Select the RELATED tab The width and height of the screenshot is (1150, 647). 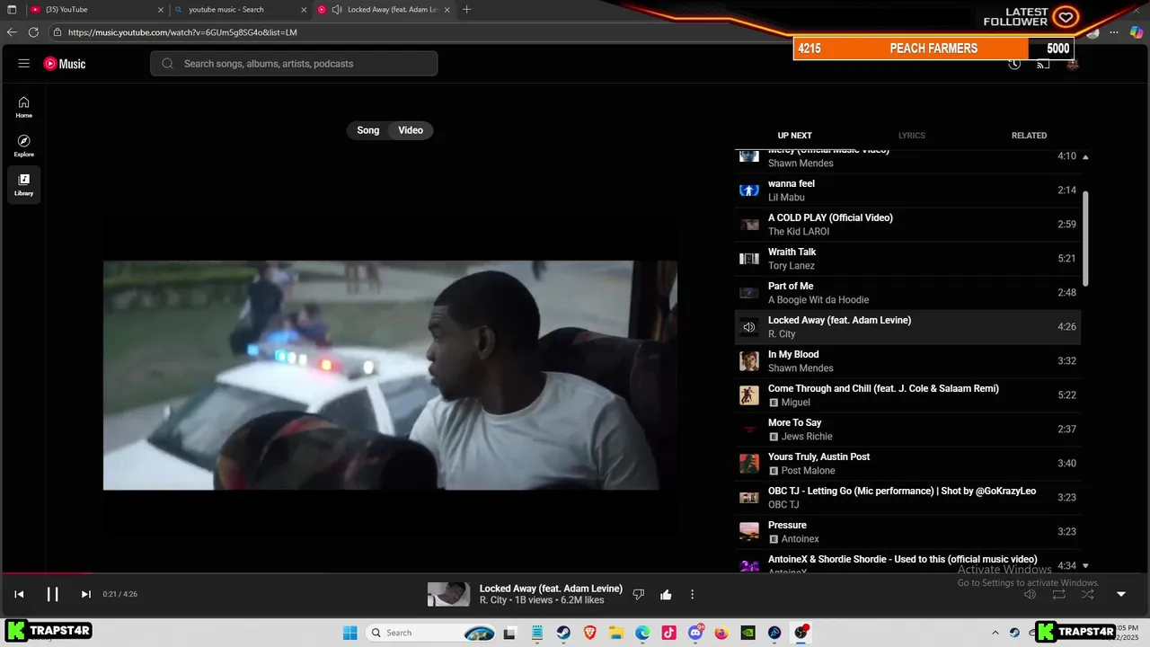(x=1029, y=136)
